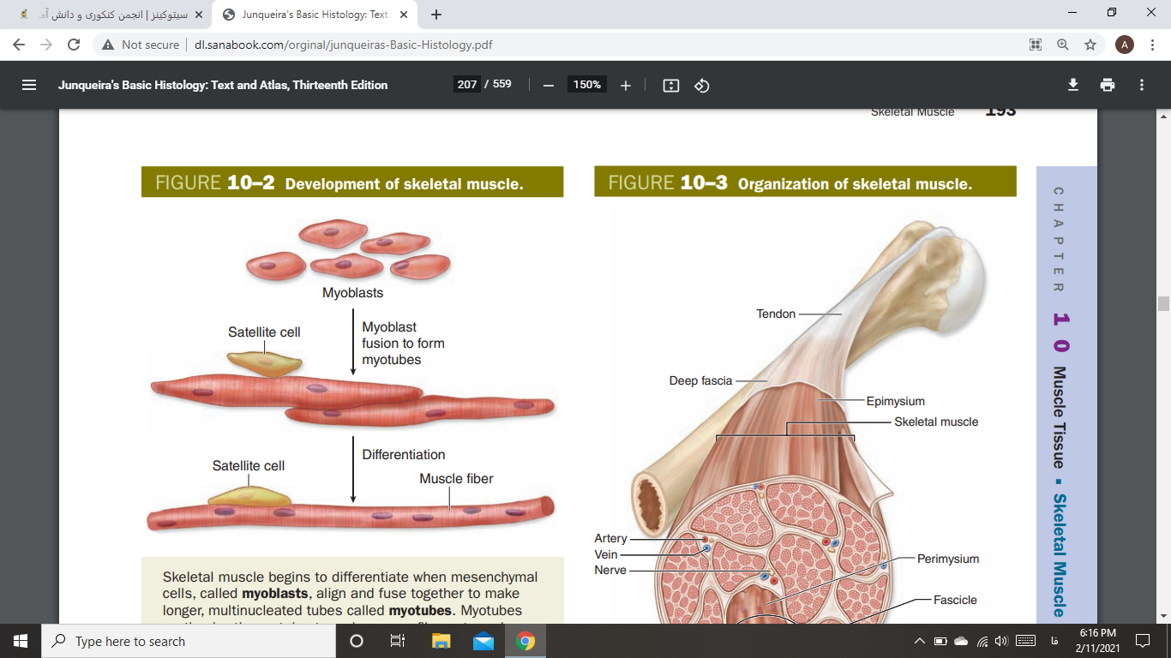The width and height of the screenshot is (1171, 658).
Task: Click the "Differentiation" label
Action: pyautogui.click(x=404, y=455)
